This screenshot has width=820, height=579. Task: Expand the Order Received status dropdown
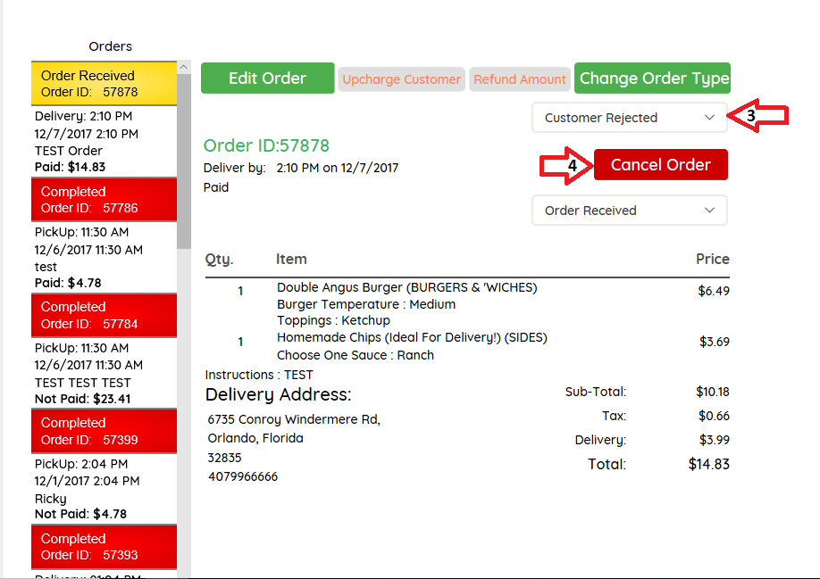click(x=629, y=211)
